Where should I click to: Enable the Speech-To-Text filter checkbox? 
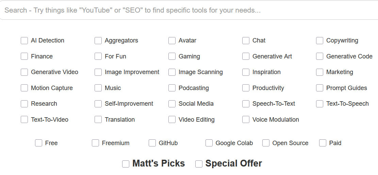pos(246,104)
